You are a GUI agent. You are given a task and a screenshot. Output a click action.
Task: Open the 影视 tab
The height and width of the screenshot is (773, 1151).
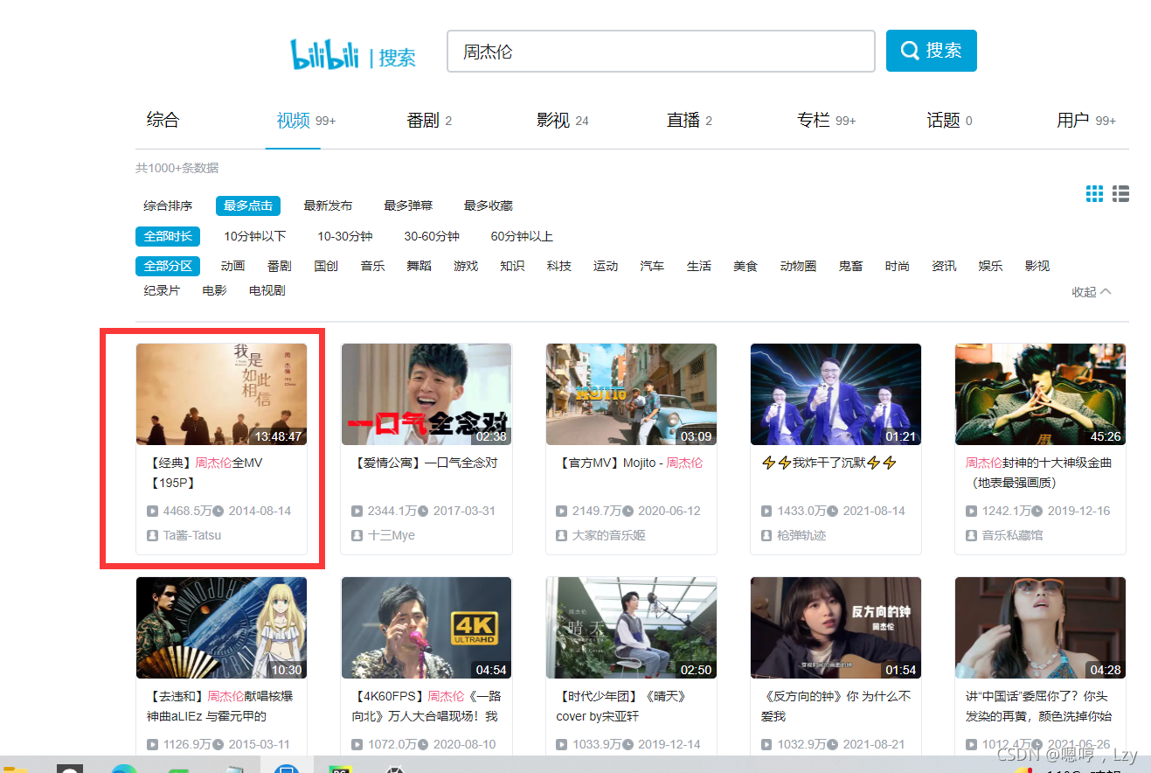[562, 121]
